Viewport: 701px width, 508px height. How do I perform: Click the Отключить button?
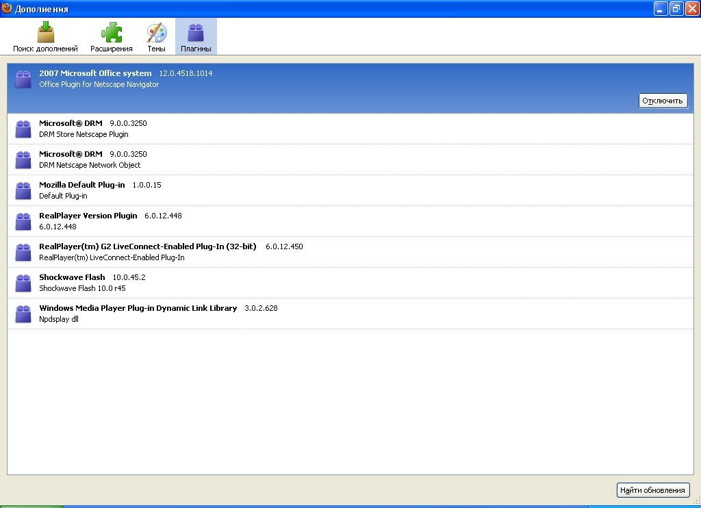[663, 101]
